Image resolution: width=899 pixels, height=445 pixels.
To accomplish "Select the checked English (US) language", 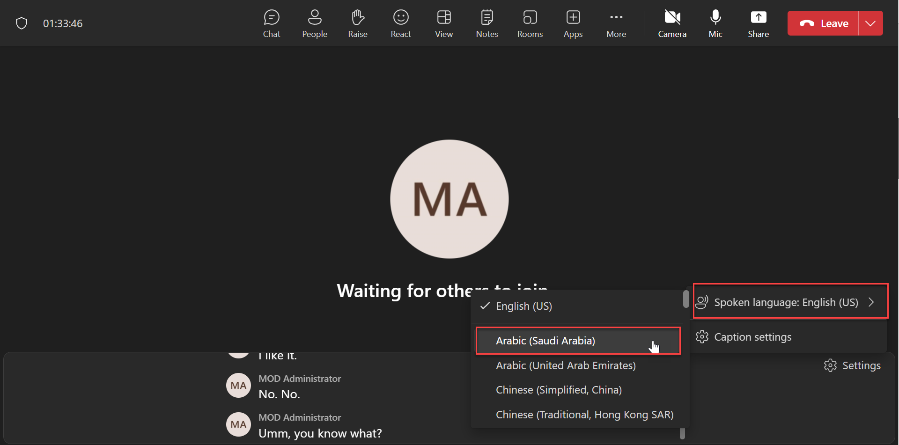I will pyautogui.click(x=523, y=306).
